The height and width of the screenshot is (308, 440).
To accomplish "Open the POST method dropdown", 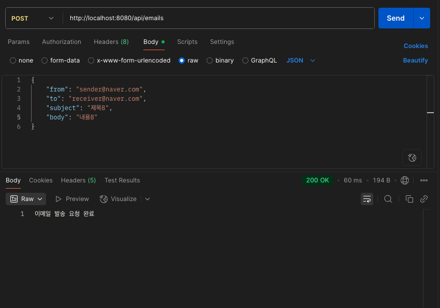I will point(32,19).
